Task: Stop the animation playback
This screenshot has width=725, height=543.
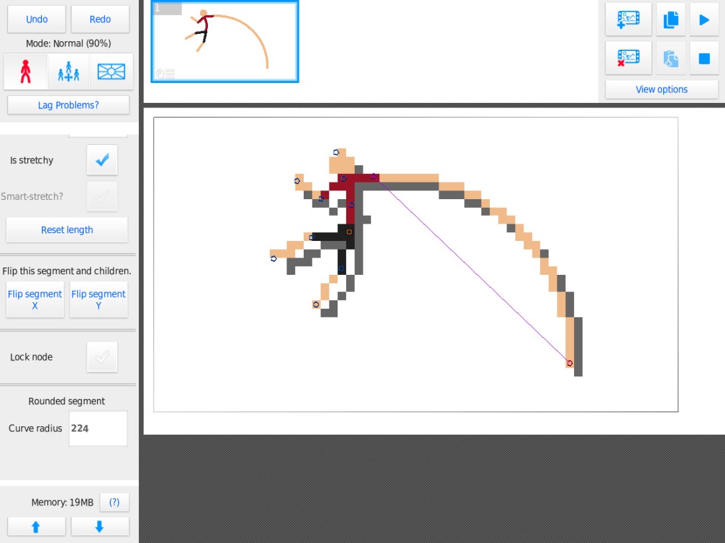Action: 704,58
